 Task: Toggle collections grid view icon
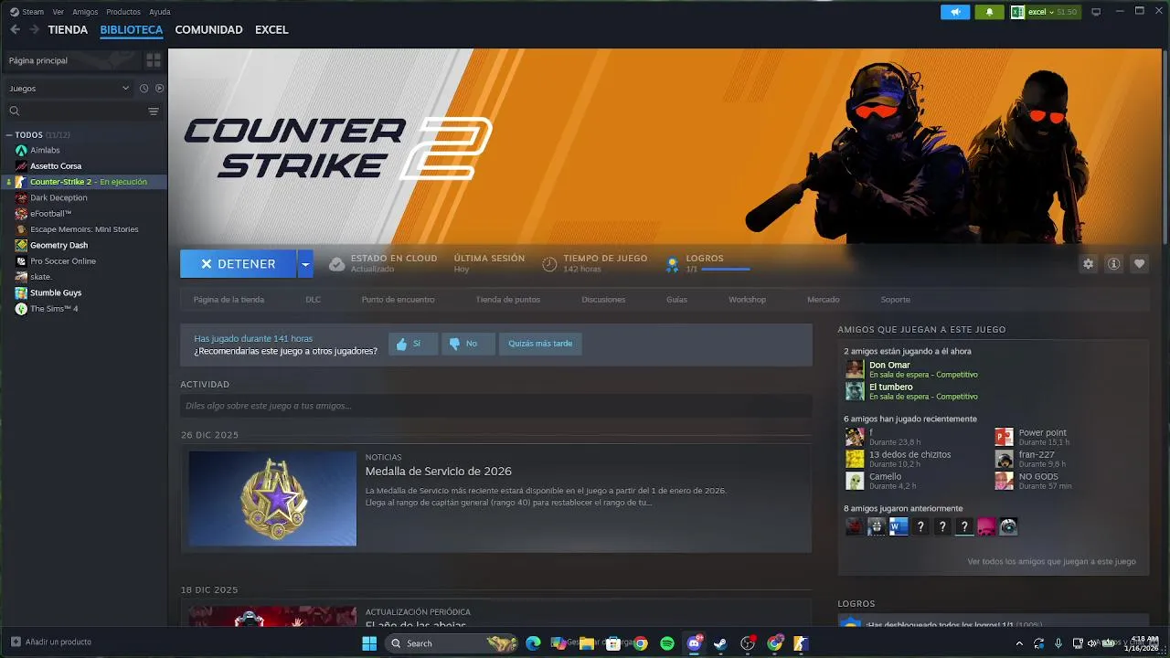click(154, 60)
